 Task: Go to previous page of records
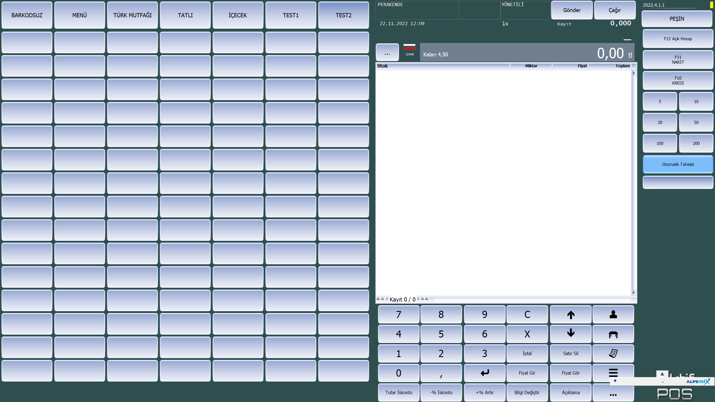[x=382, y=299]
